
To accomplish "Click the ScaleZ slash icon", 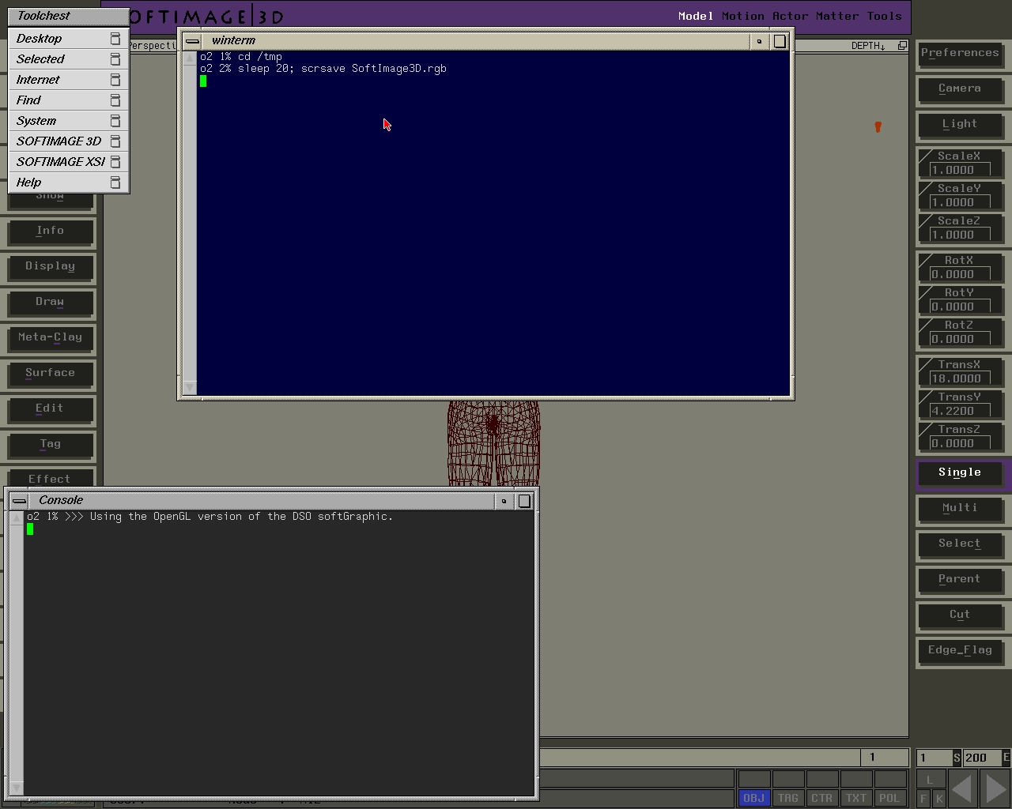I will [924, 221].
